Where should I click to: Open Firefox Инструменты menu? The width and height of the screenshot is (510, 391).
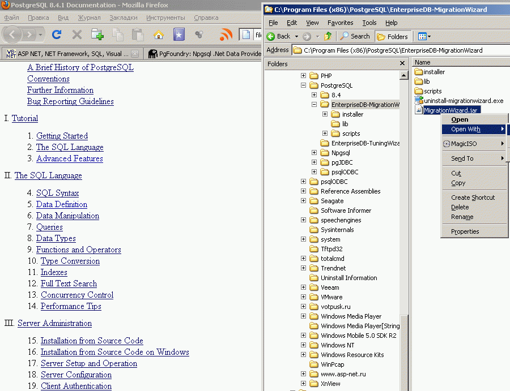point(165,18)
